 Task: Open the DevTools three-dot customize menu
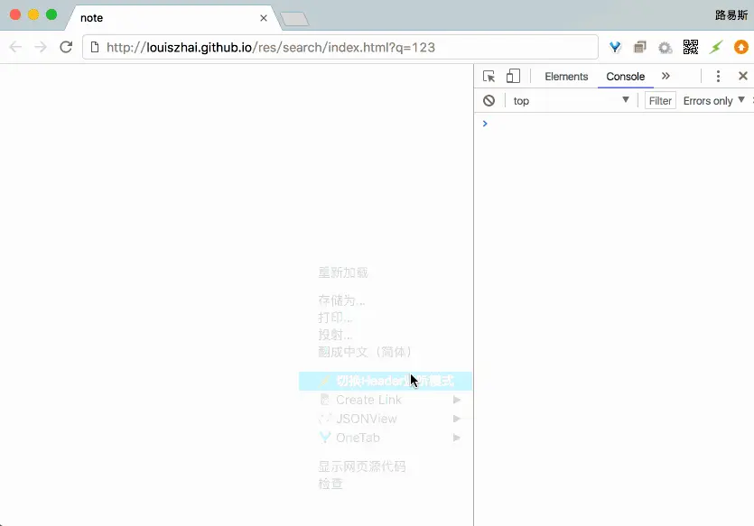[x=717, y=77]
